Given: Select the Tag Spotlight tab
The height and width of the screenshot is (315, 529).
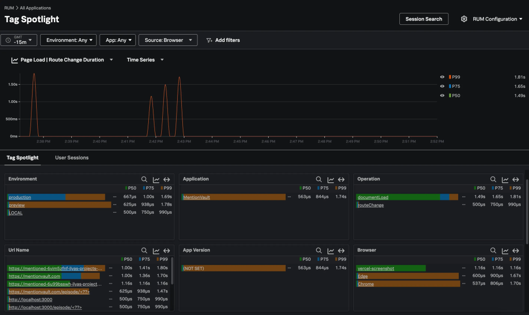Looking at the screenshot, I should click(22, 157).
